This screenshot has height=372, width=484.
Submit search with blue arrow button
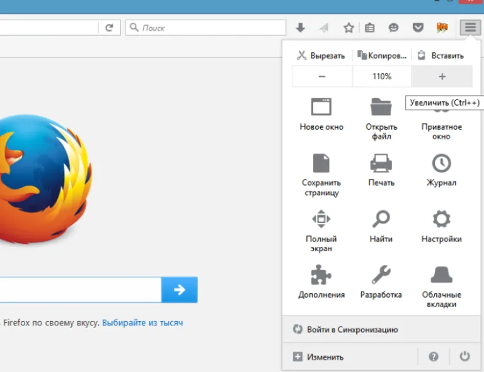(180, 290)
